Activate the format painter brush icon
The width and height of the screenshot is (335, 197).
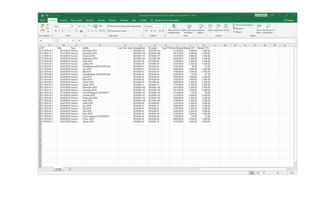click(x=48, y=31)
